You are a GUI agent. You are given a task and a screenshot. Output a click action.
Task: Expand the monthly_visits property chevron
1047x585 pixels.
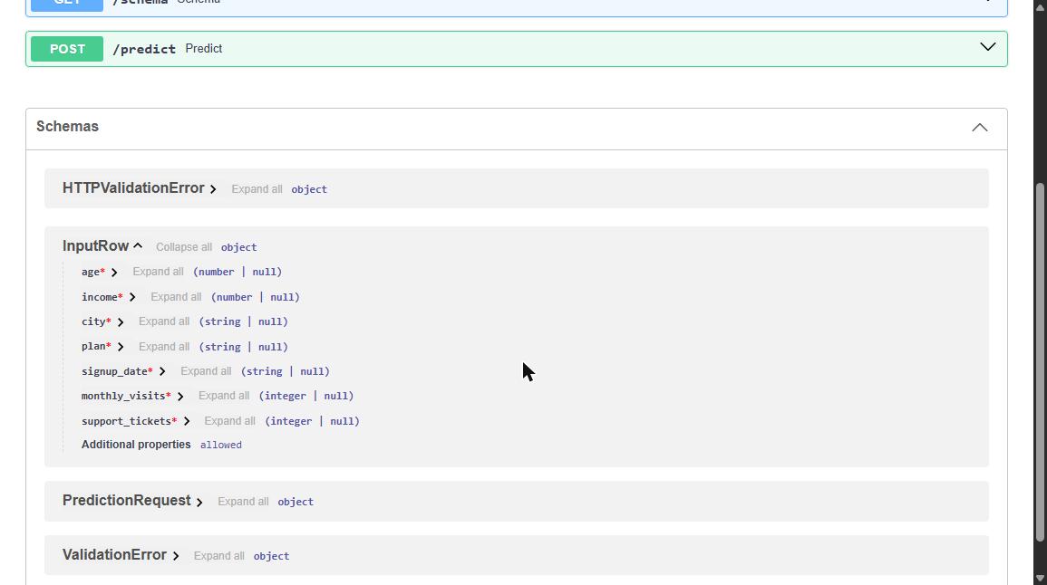point(180,397)
